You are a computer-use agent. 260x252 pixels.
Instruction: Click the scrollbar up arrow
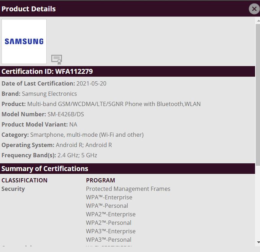click(x=258, y=21)
